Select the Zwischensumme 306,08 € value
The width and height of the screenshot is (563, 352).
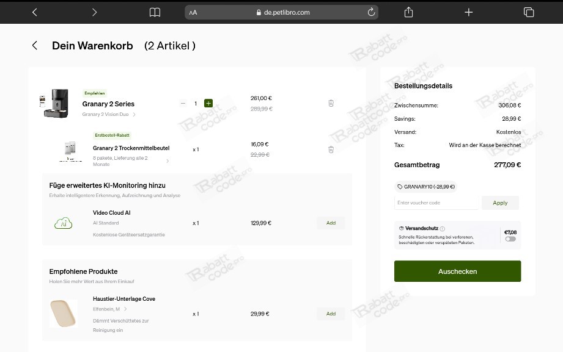point(509,106)
